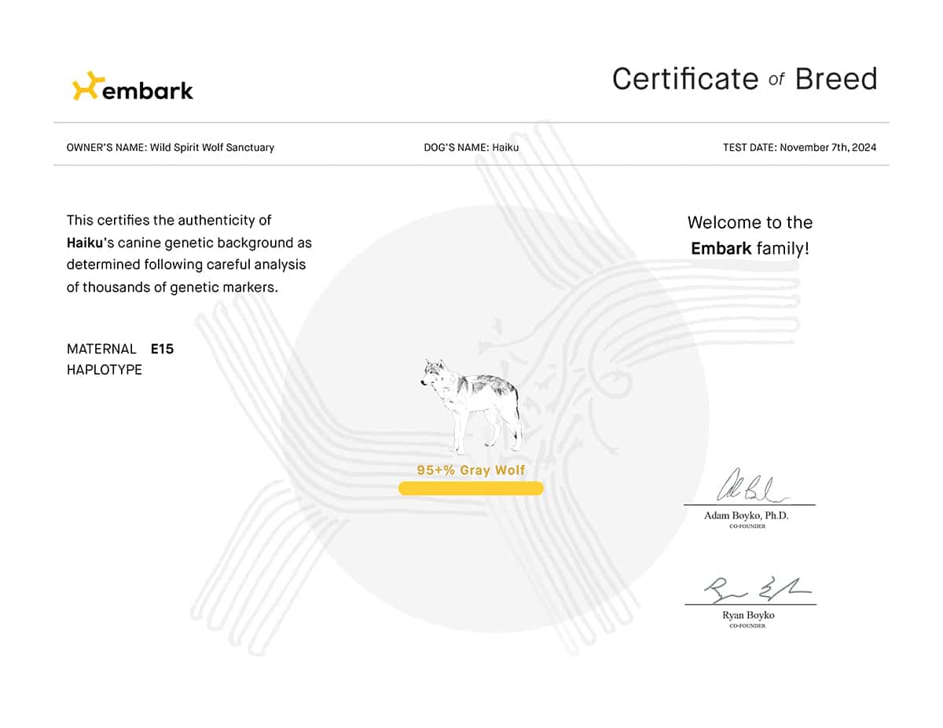Click the yellow 95+% Gray Wolf progress bar
Screen dimensions: 943x728
(x=471, y=488)
